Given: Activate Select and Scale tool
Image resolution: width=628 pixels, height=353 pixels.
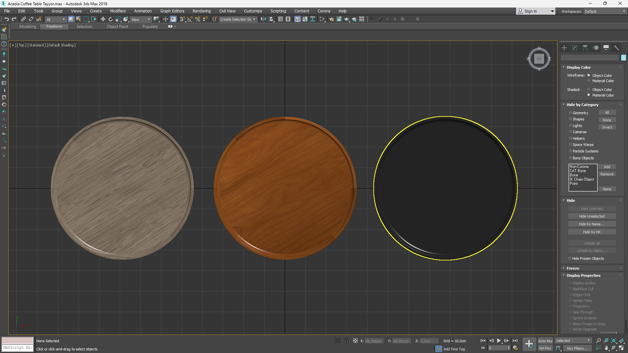Looking at the screenshot, I should pyautogui.click(x=118, y=19).
